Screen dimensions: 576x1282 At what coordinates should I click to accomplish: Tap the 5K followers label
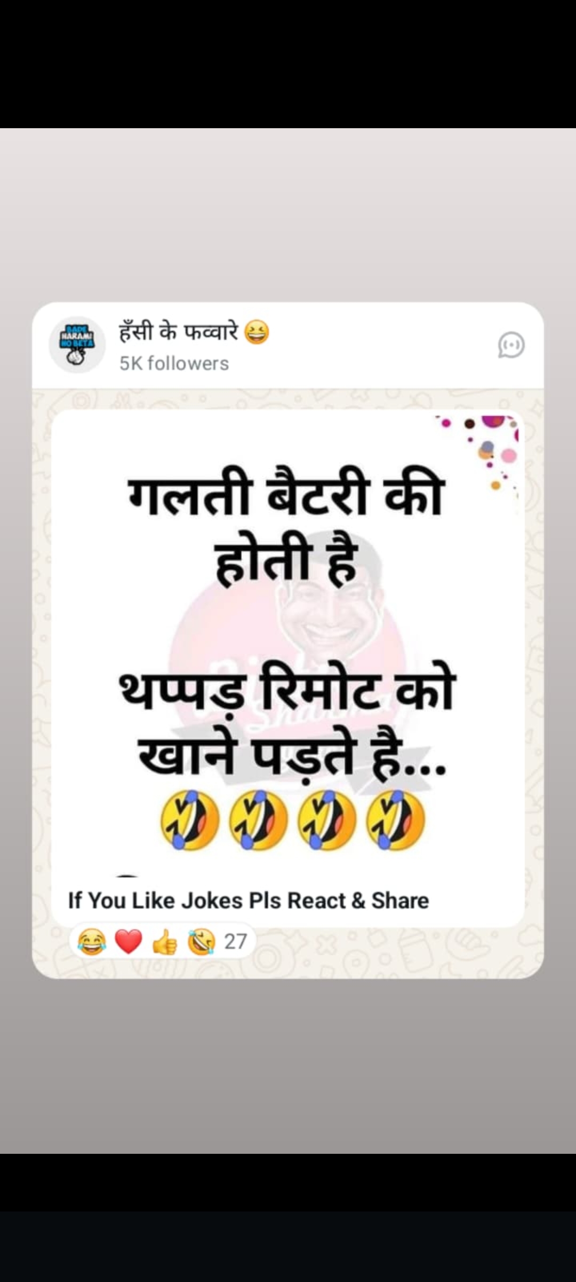pos(174,363)
